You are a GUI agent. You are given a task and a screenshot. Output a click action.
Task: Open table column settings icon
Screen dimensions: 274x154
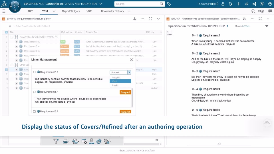point(84,141)
